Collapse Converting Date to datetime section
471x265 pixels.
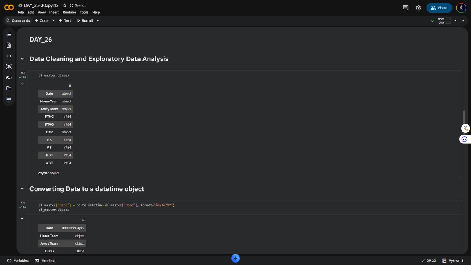coord(22,189)
